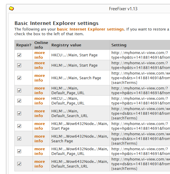Click the 'Repair?' column header

[24, 45]
